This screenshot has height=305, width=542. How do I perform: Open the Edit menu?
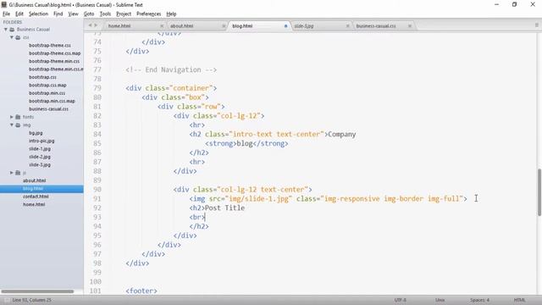coord(19,14)
